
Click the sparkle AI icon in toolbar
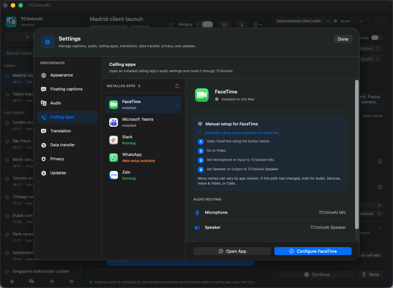coord(241,25)
